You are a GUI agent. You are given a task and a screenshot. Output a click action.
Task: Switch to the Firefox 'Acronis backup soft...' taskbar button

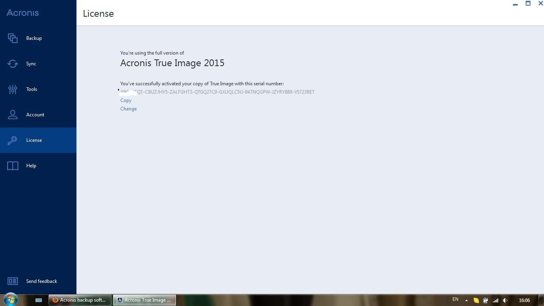80,300
